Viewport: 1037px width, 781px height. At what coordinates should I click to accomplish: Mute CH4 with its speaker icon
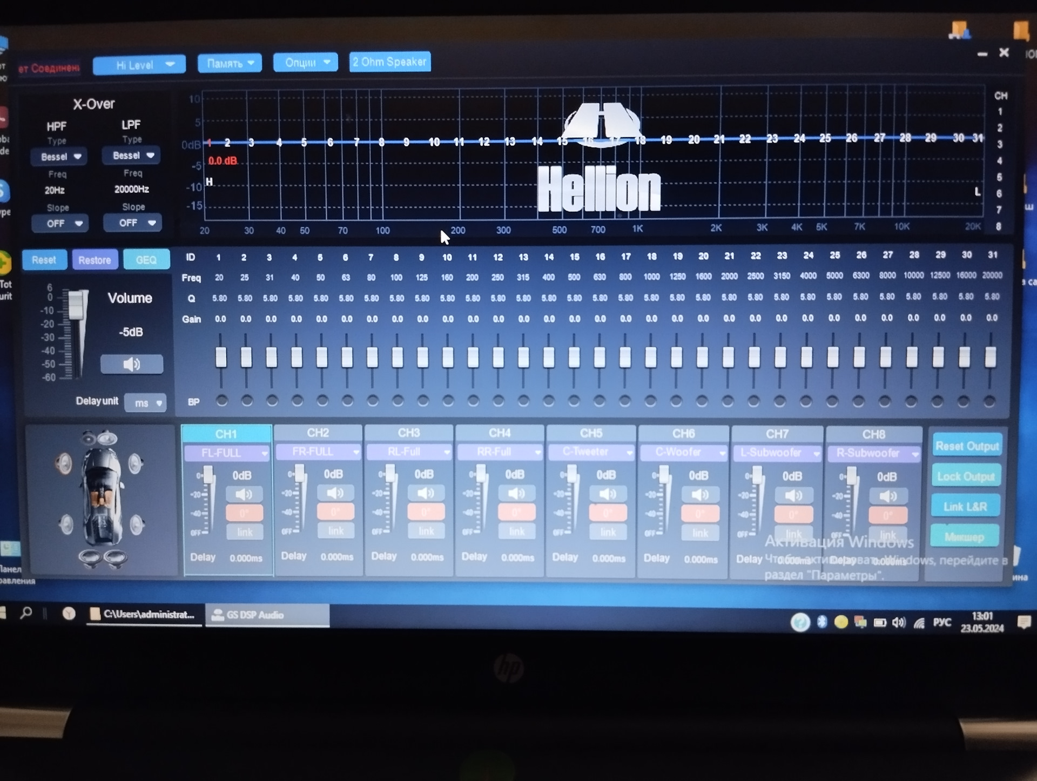click(516, 493)
